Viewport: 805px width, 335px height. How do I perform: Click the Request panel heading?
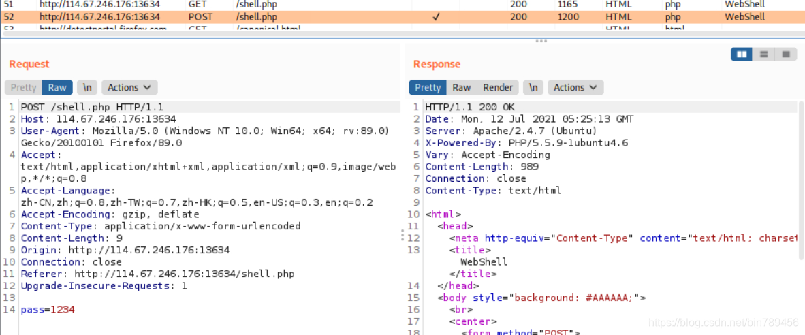click(29, 64)
